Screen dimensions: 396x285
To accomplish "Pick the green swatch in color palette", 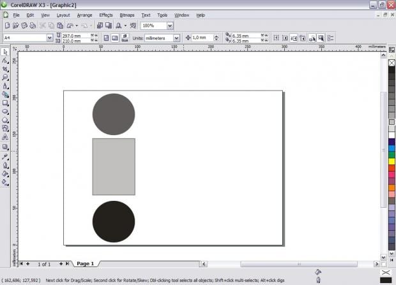I will [x=392, y=154].
